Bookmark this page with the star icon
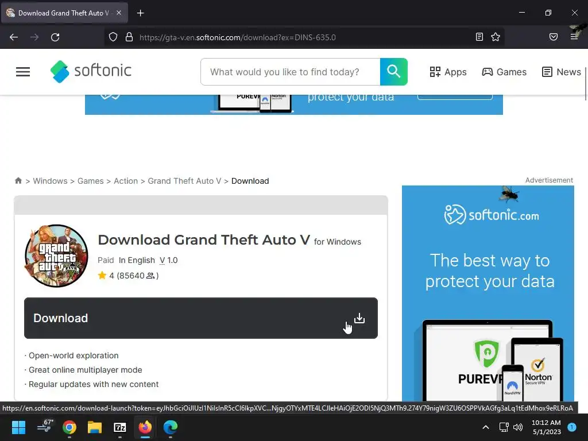 click(x=496, y=37)
